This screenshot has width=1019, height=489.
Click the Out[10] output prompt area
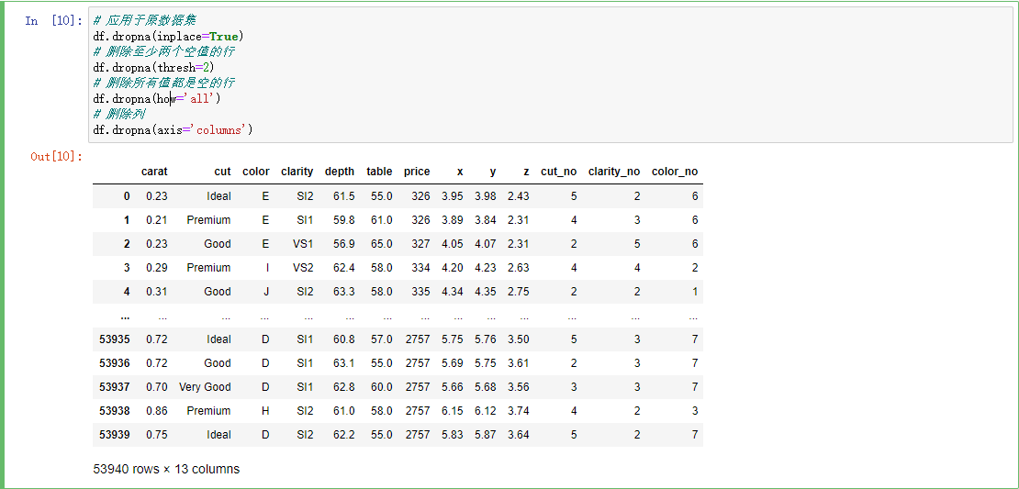(57, 156)
